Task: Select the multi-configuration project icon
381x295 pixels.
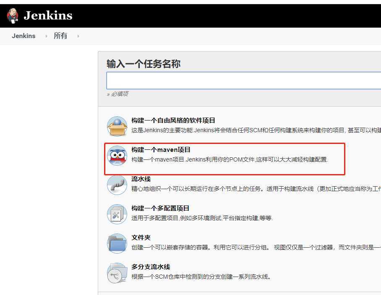Action: [x=117, y=214]
